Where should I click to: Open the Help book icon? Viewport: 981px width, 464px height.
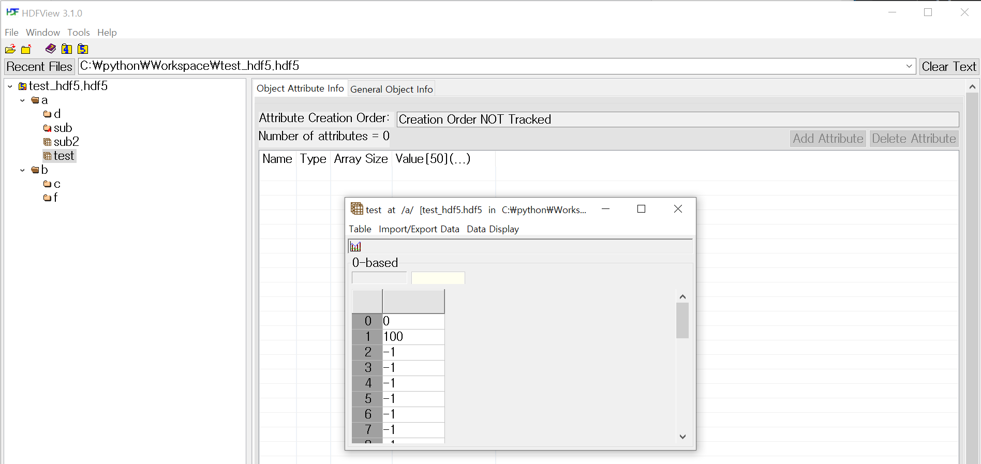pos(51,49)
